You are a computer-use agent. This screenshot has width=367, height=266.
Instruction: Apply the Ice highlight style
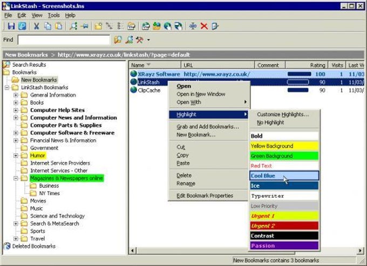point(284,186)
